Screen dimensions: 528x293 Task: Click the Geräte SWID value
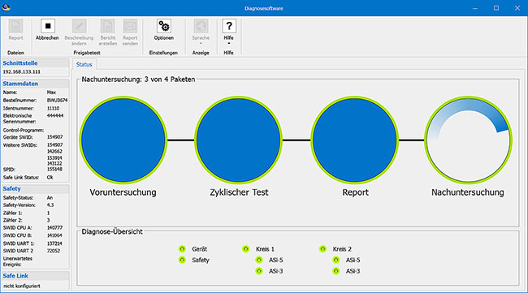pos(55,137)
